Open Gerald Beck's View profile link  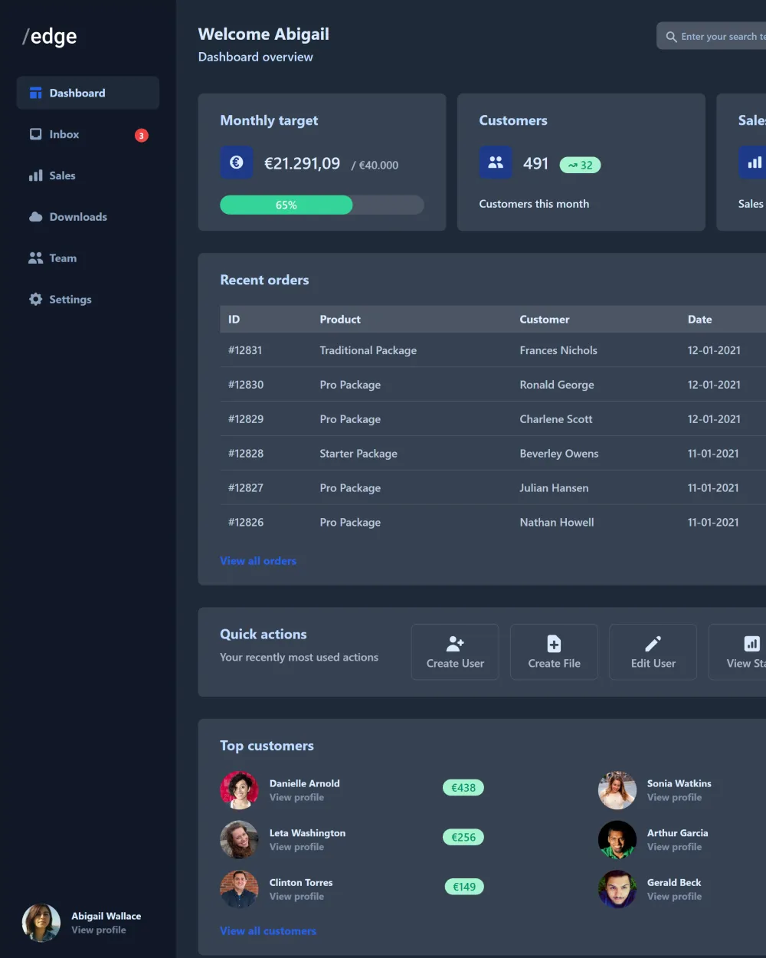tap(674, 897)
